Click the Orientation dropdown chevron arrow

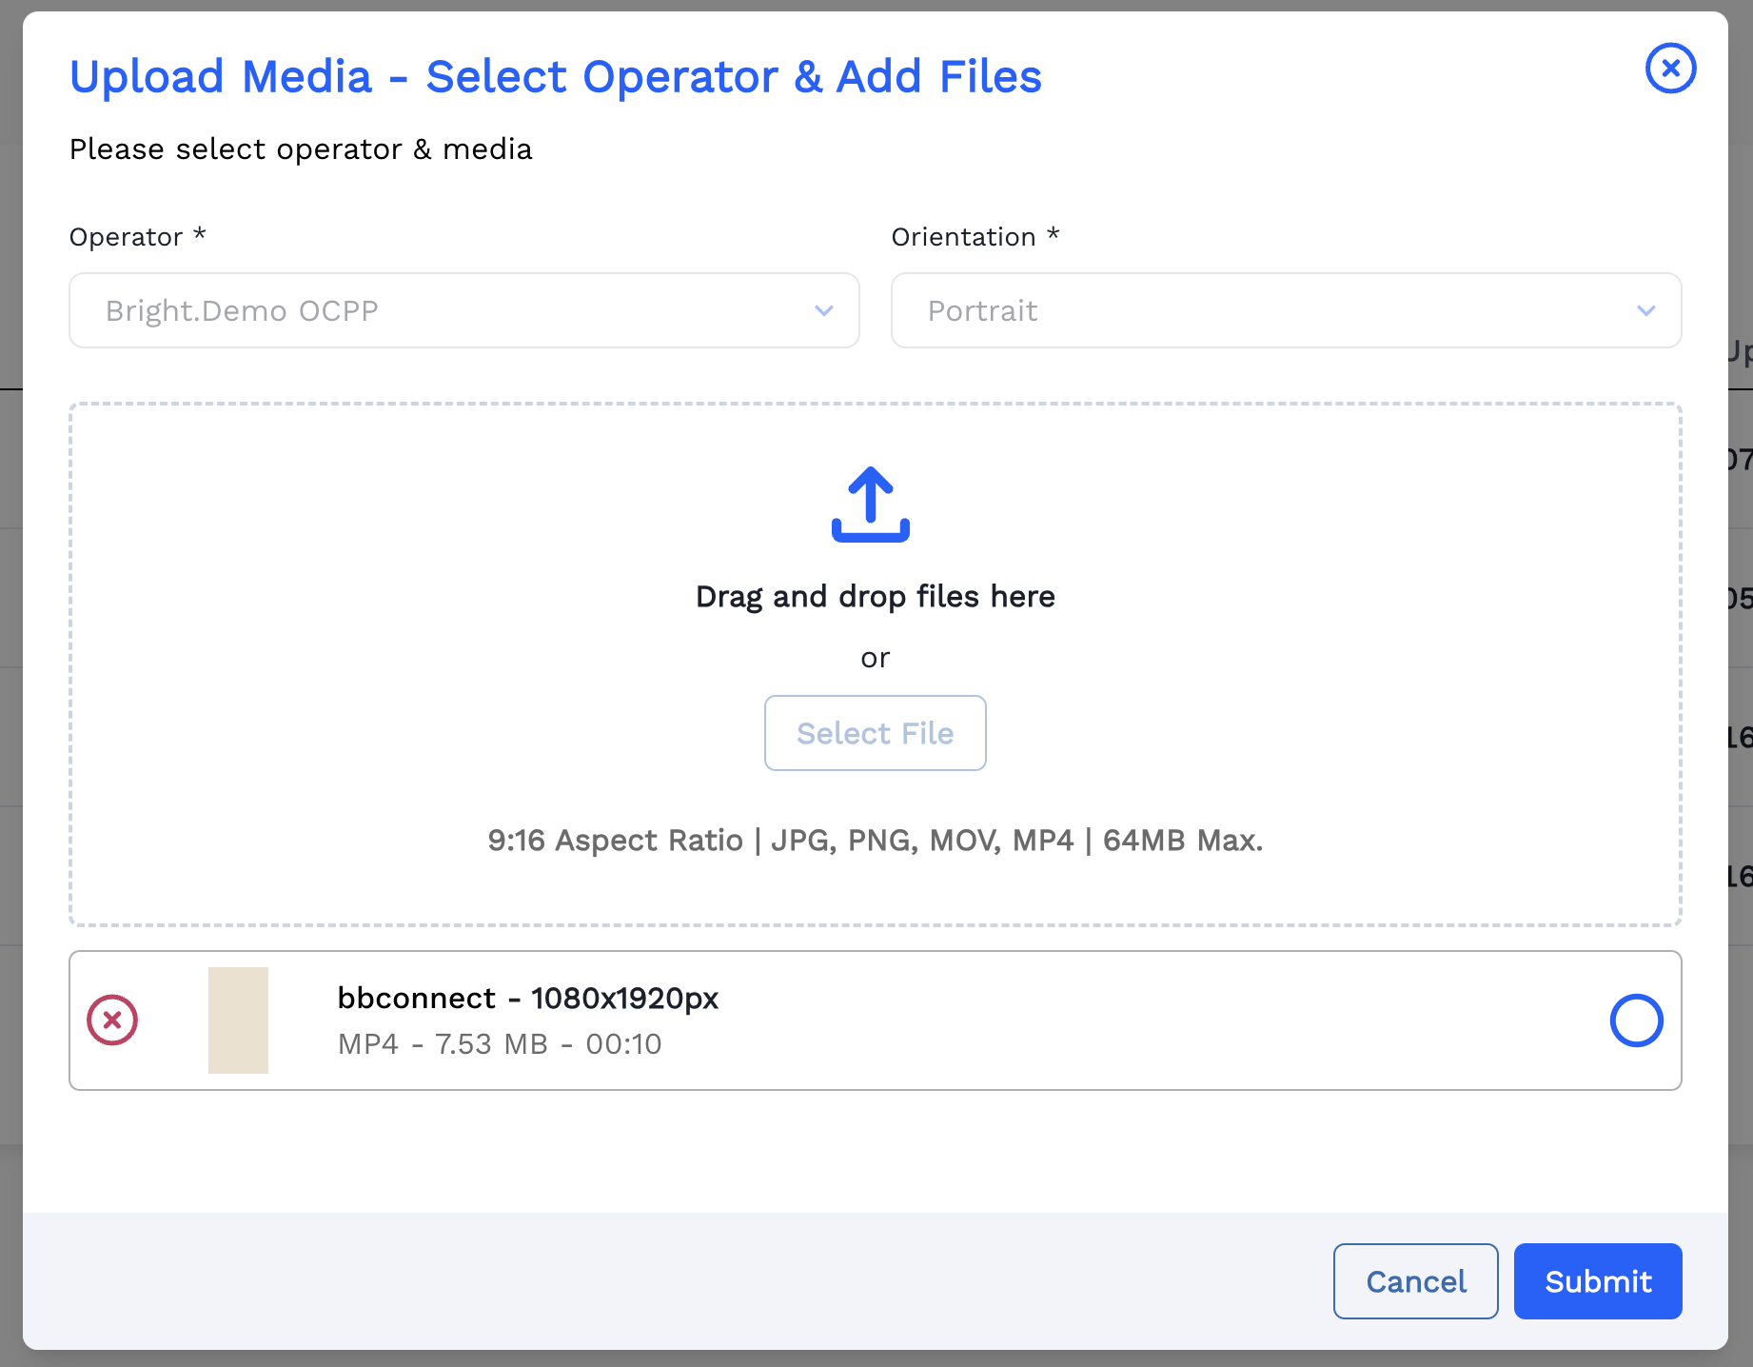tap(1645, 311)
